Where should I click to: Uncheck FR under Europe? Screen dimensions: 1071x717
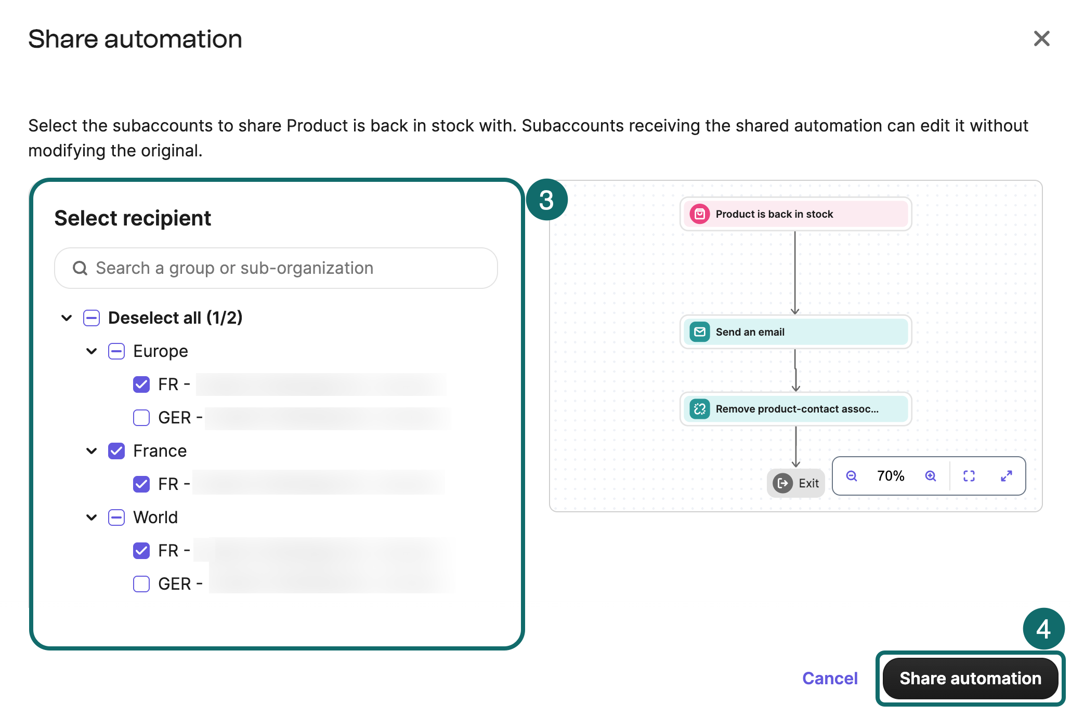(x=141, y=384)
